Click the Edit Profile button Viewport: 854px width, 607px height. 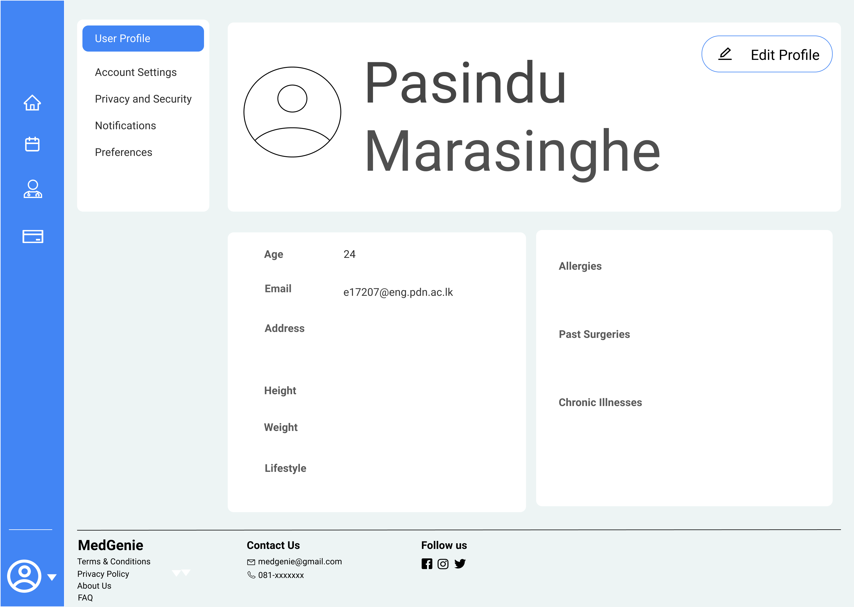click(767, 55)
